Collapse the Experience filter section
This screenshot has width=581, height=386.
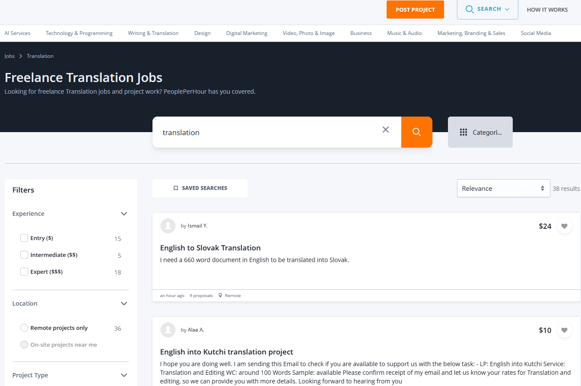click(124, 214)
